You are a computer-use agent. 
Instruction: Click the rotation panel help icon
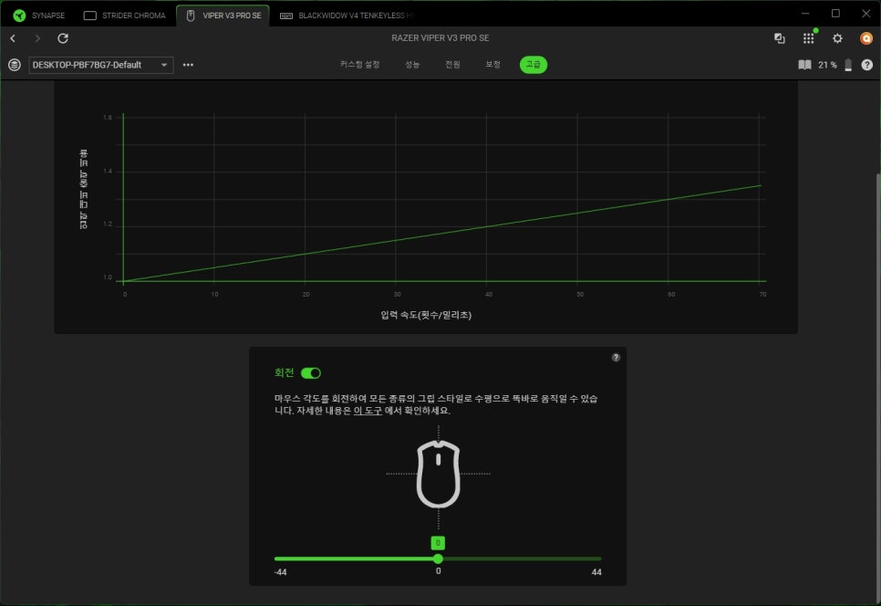coord(616,358)
